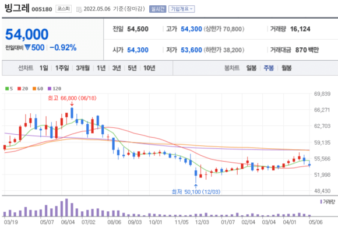This screenshot has width=338, height=227.
Task: Select the 5년 line chart tab
Action: (132, 68)
